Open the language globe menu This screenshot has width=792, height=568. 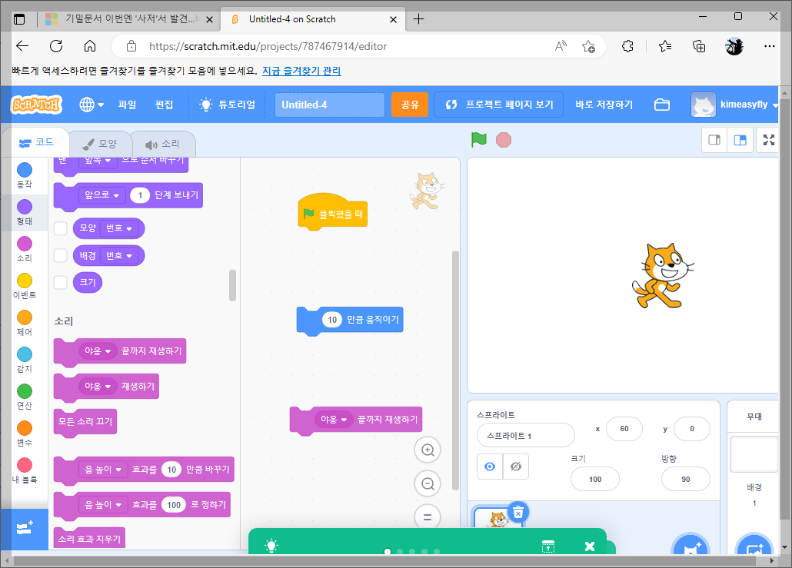coord(92,105)
